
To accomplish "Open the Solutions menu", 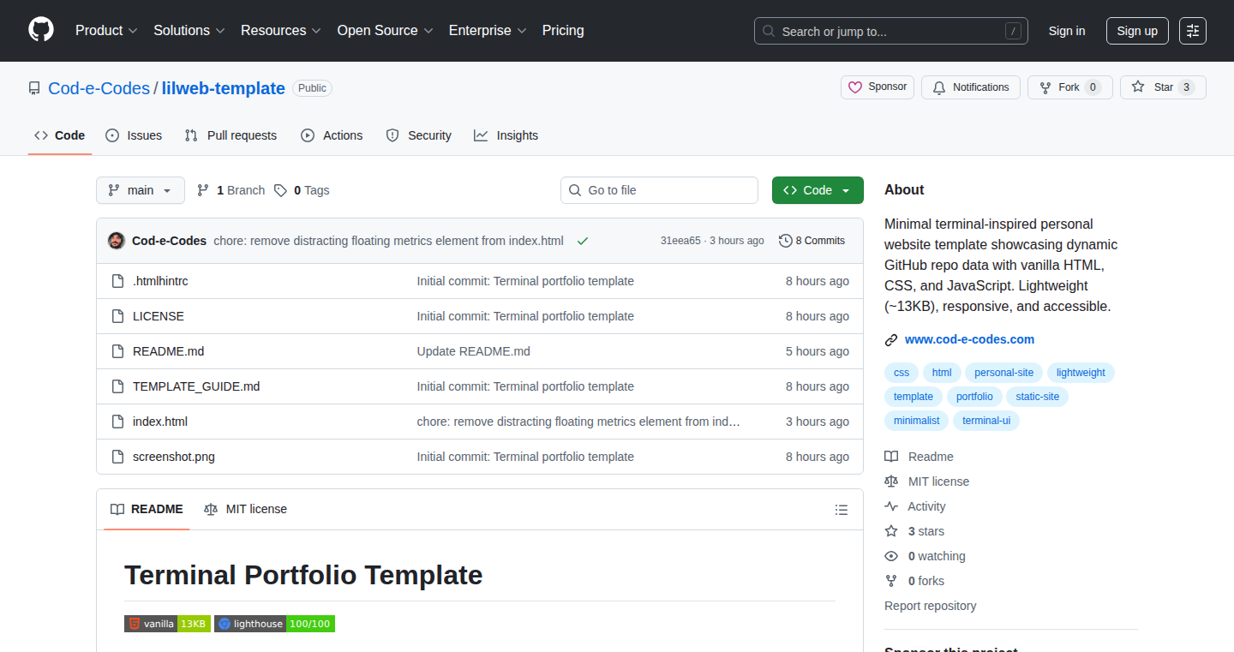I will [189, 31].
